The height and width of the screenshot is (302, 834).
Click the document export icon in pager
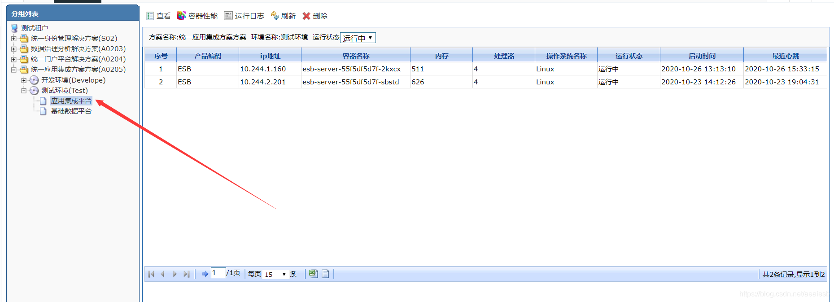pos(325,274)
